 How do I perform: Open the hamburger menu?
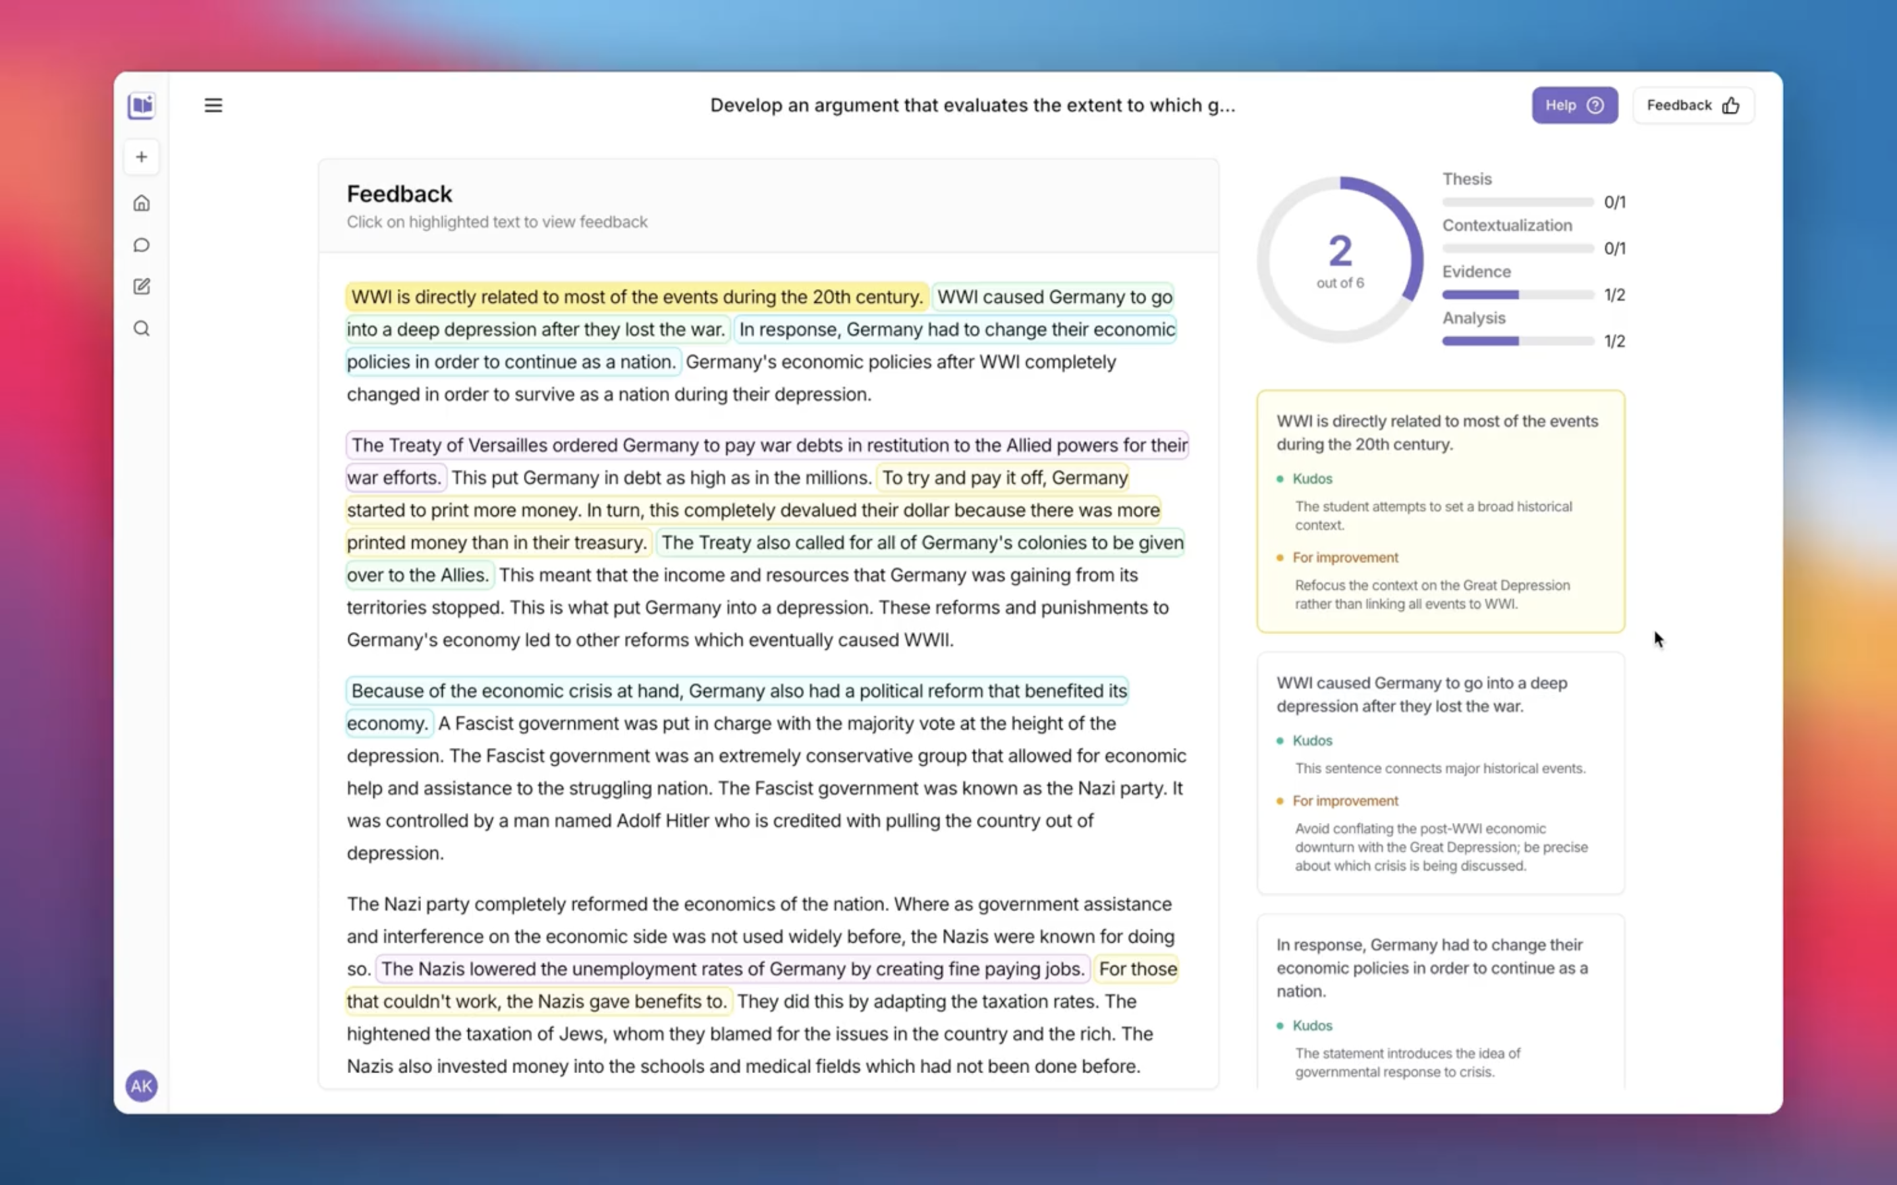point(213,105)
